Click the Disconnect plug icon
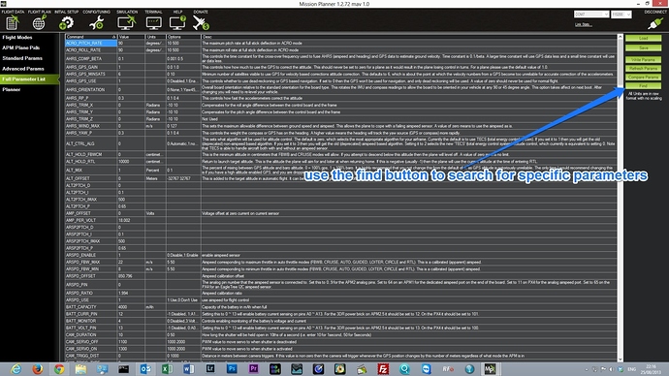 [654, 23]
